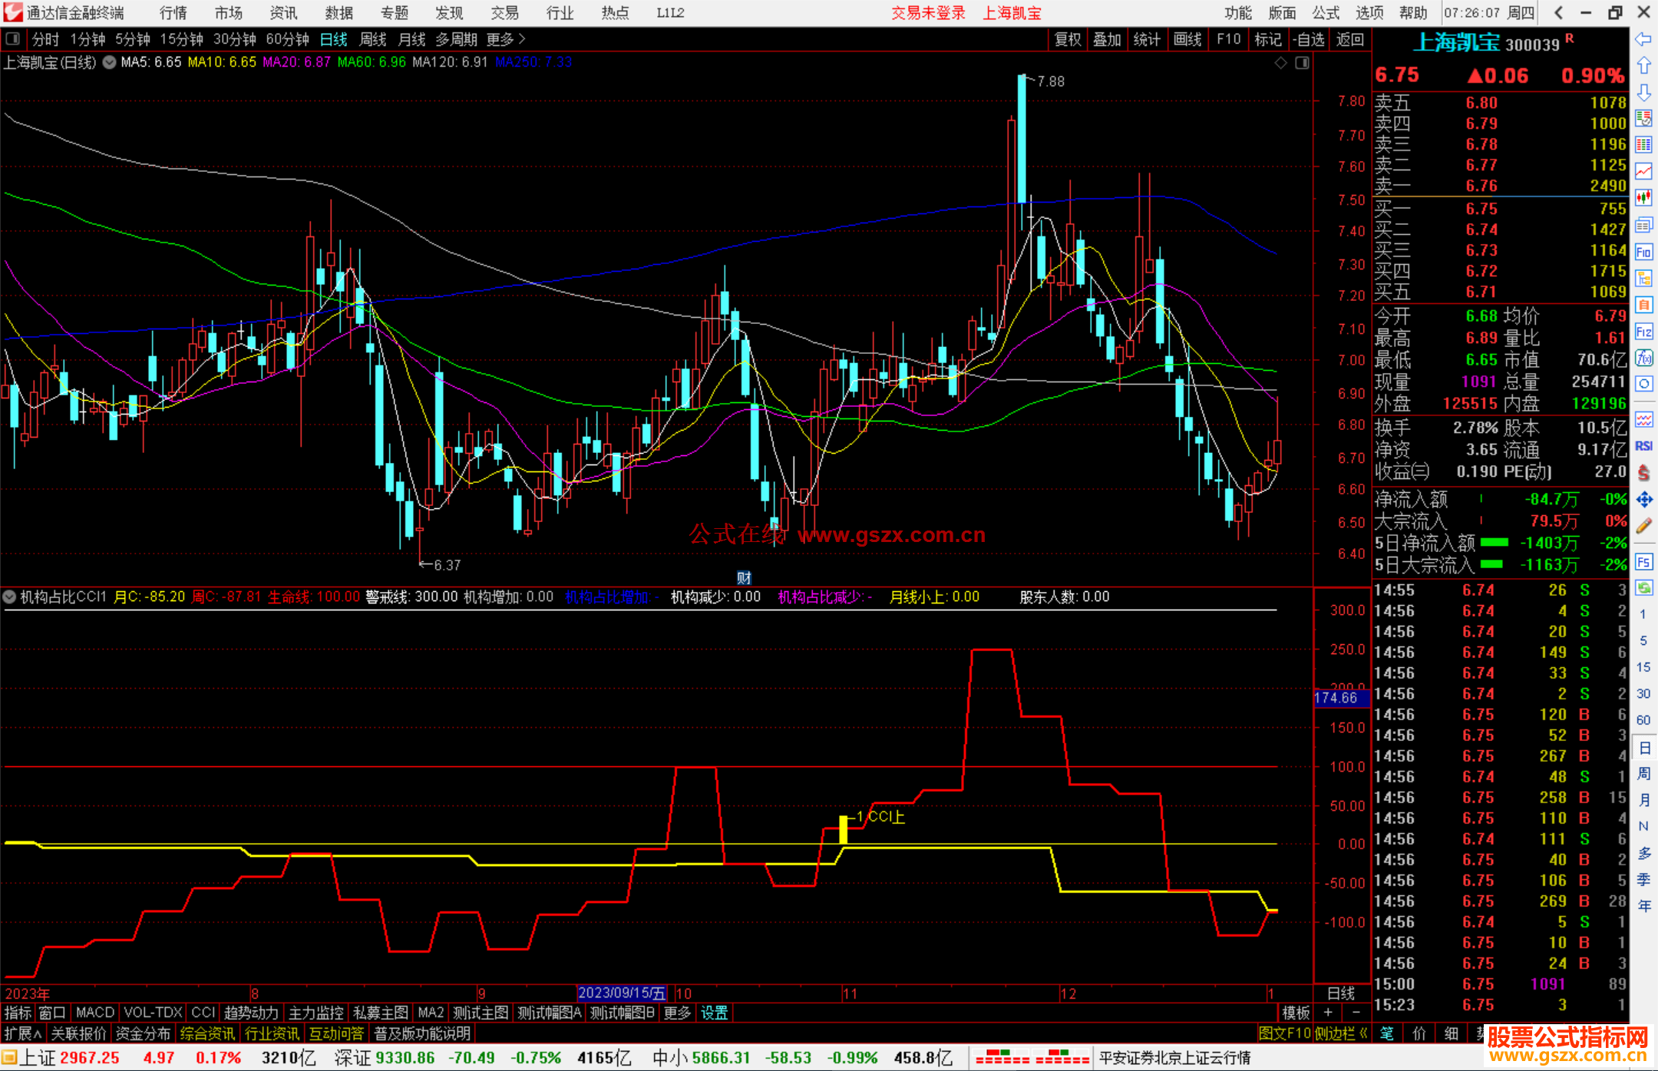Click the FS icon in the sidebar
Viewport: 1658px width, 1071px height.
point(1643,562)
